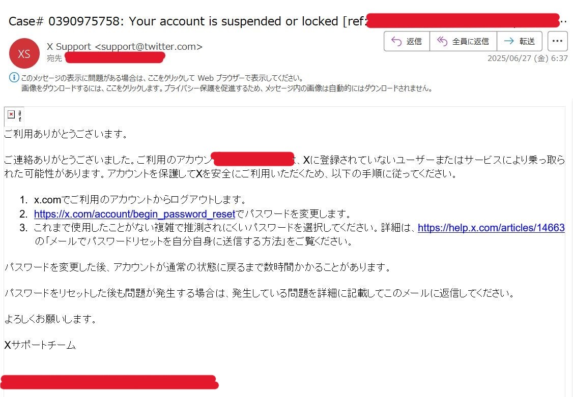This screenshot has width=573, height=397.
Task: Click the info bar line to download images
Action: pos(226,88)
